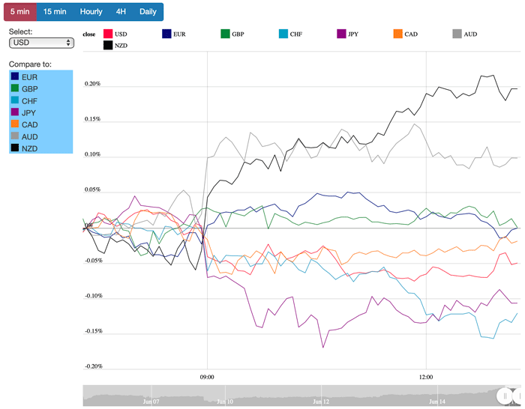Toggle EUR in the Compare to list

[30, 77]
